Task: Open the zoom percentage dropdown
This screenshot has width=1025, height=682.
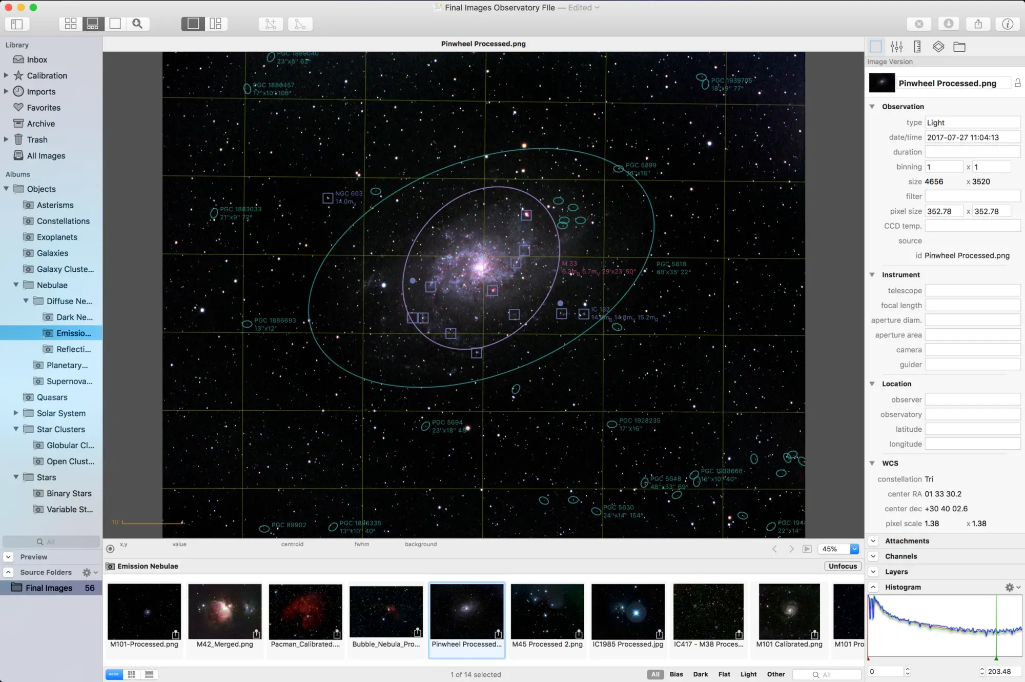Action: (854, 549)
